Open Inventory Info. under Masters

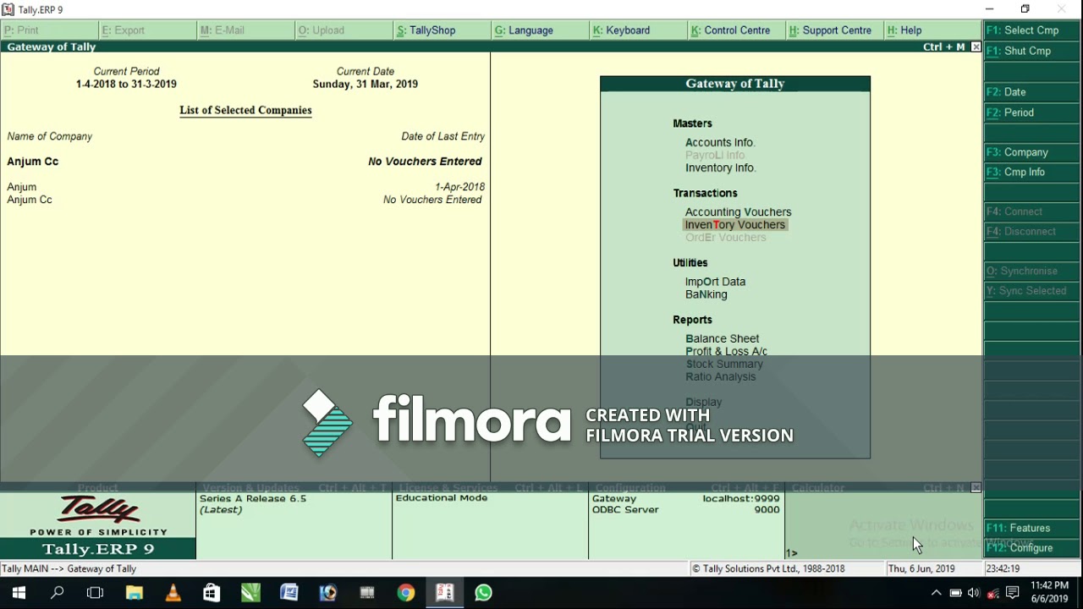click(x=720, y=167)
